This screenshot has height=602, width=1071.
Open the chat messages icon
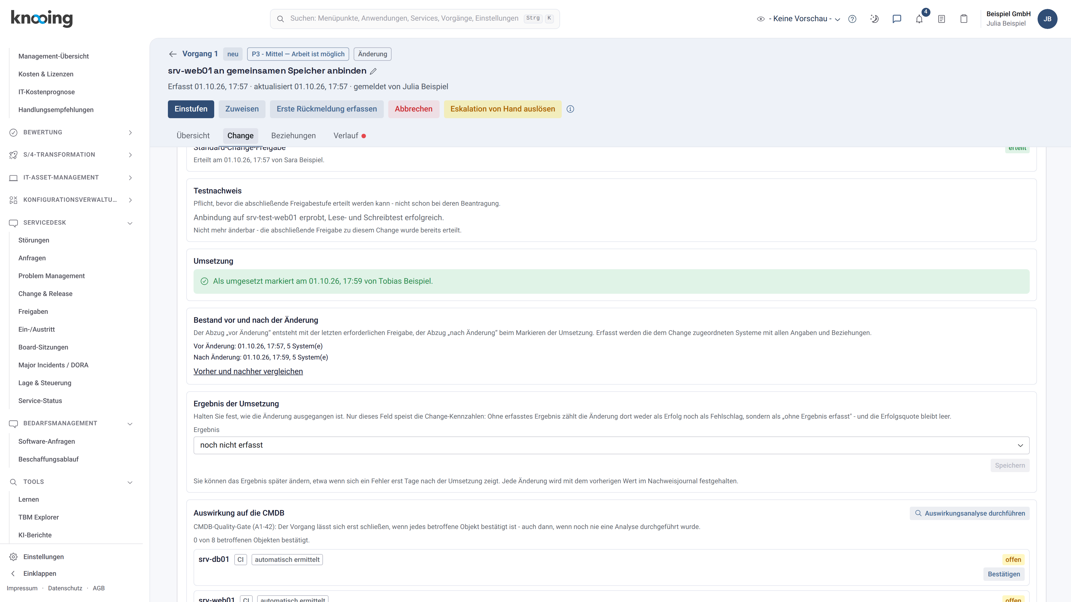(897, 19)
